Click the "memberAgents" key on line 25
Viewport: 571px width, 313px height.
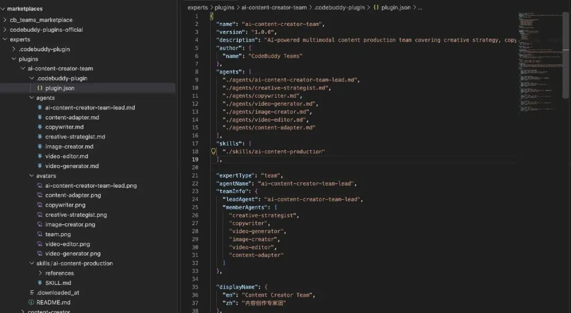coord(246,207)
